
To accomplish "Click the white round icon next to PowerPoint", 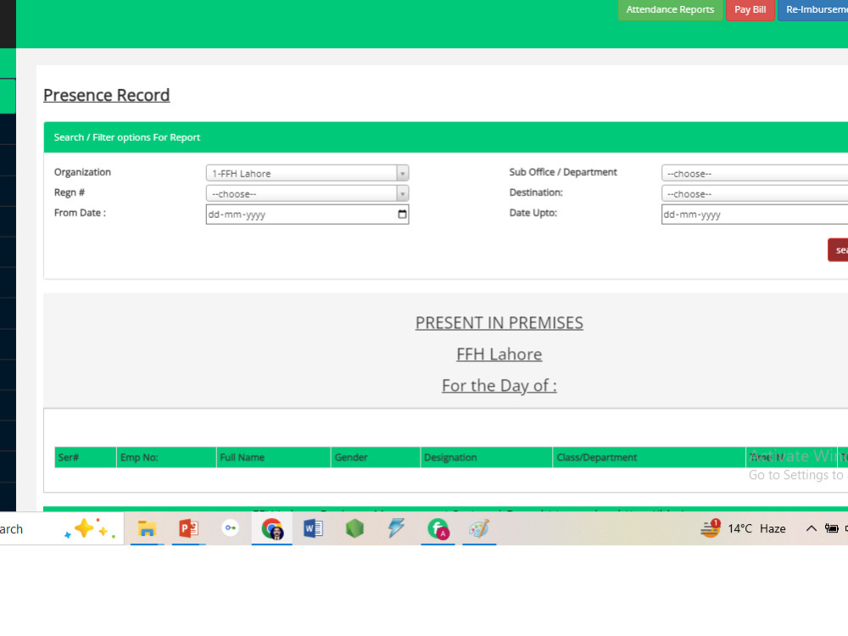I will coord(231,527).
